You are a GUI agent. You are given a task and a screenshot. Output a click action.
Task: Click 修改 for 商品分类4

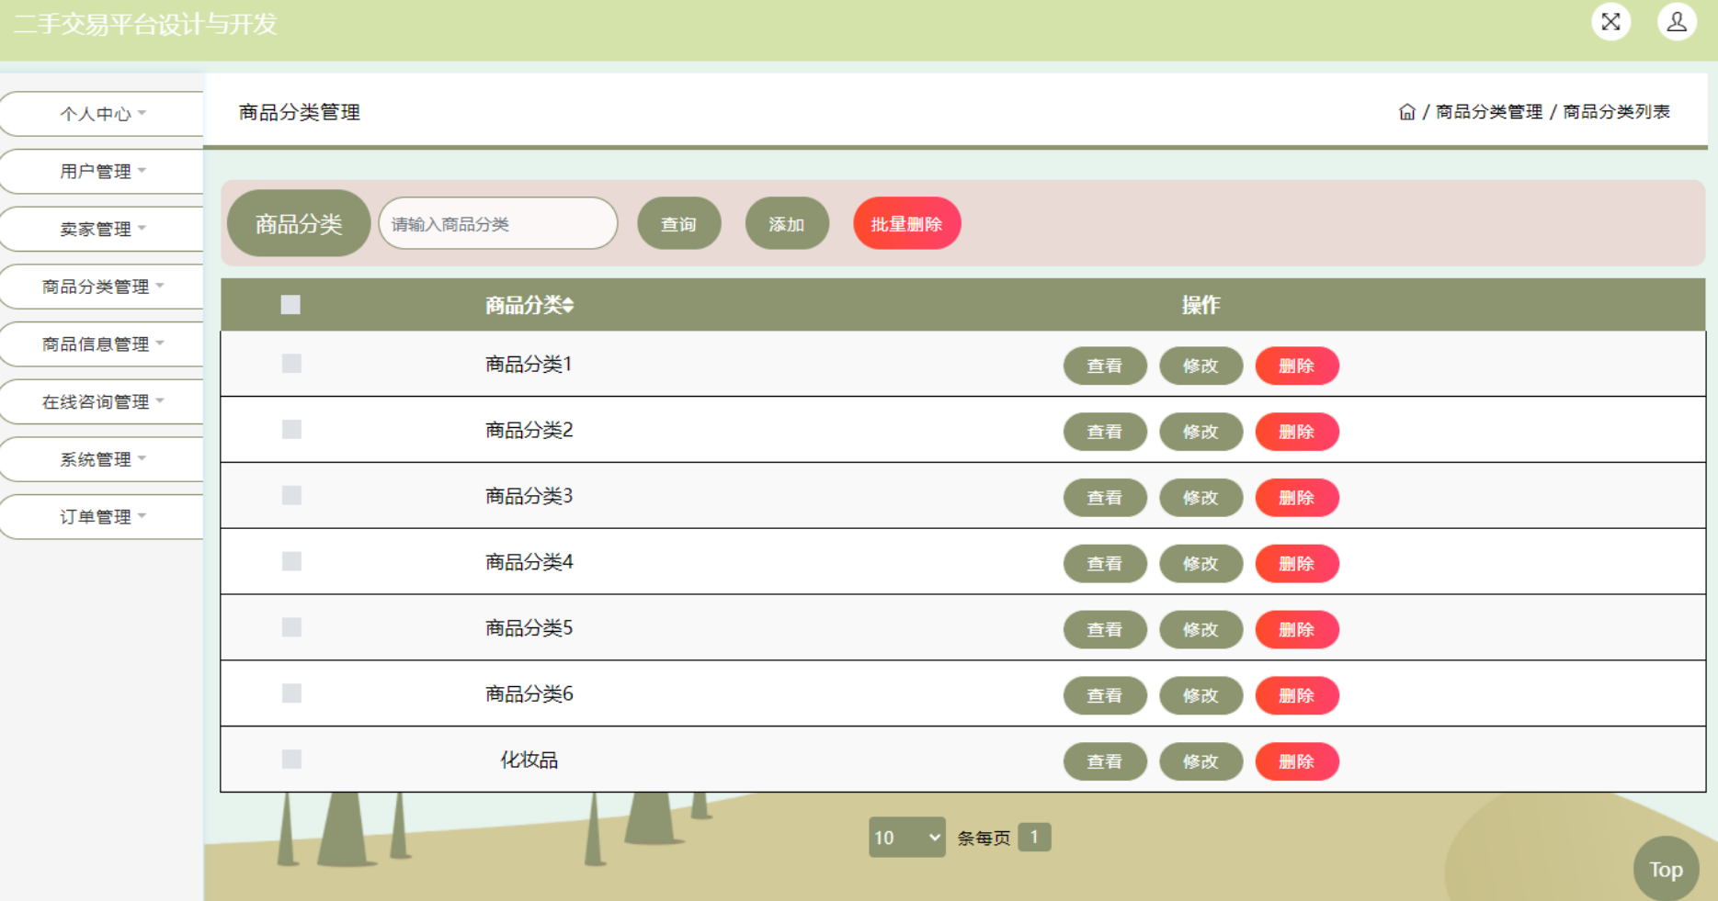pos(1201,564)
